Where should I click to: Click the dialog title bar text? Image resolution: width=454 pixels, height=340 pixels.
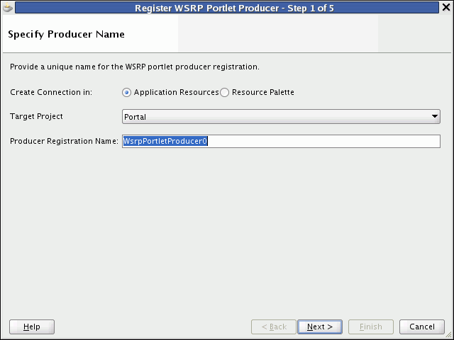click(234, 8)
